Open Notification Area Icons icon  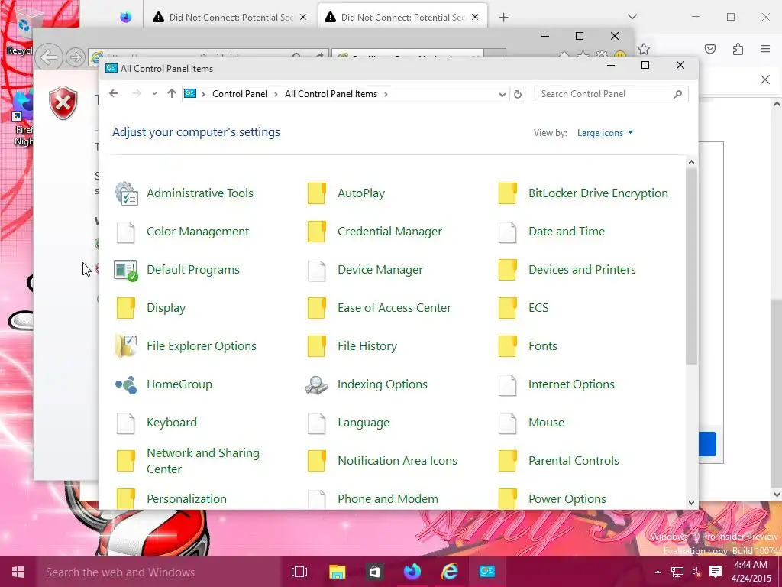pos(317,461)
